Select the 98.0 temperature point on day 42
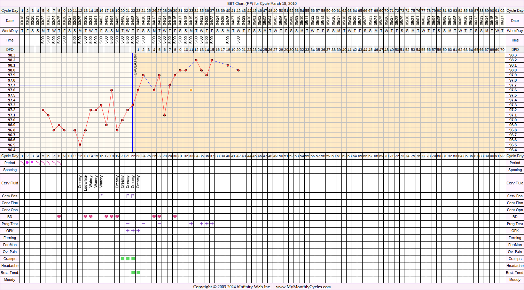The width and height of the screenshot is (524, 290). [x=238, y=70]
